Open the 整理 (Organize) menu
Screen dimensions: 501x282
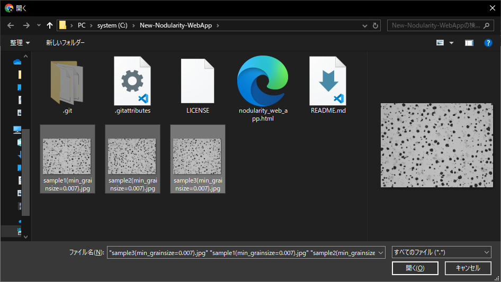click(x=20, y=43)
